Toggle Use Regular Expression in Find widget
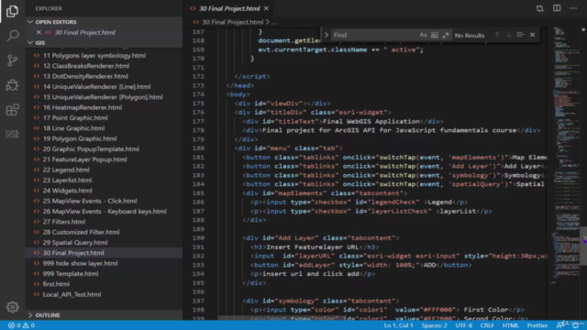The image size is (587, 330). (446, 35)
